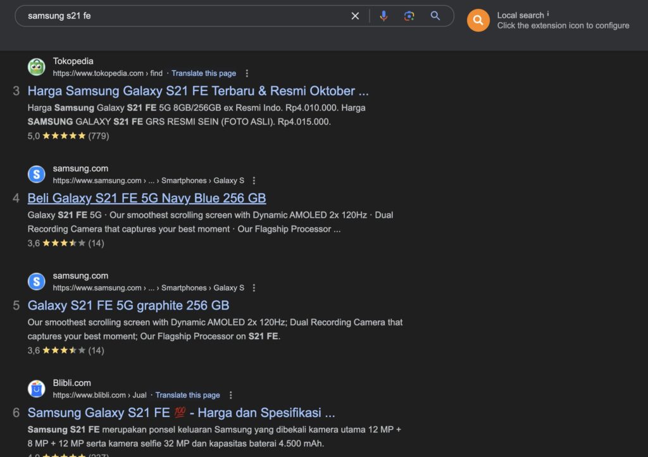The width and height of the screenshot is (648, 457).
Task: Open Galaxy S21 FE 5G graphite 256 GB link
Action: coord(128,305)
